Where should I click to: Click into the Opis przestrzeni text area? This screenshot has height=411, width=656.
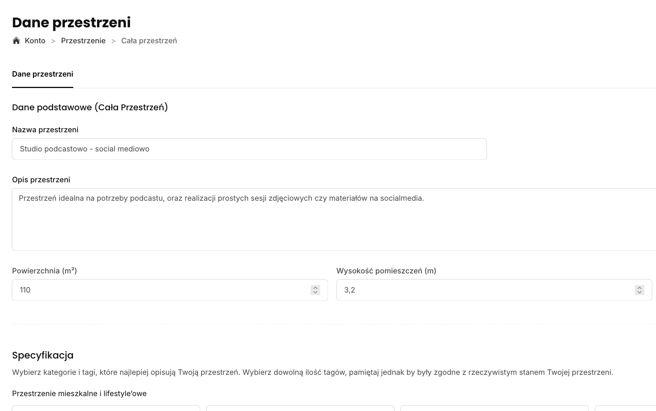pos(333,219)
